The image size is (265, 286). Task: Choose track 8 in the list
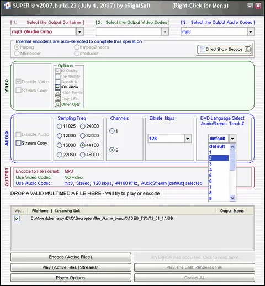point(219,193)
